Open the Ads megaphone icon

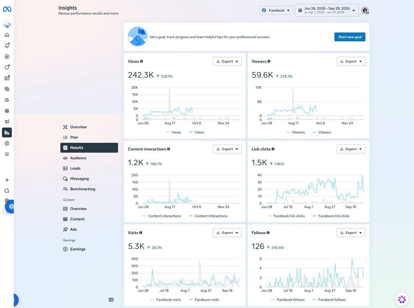coord(7,122)
